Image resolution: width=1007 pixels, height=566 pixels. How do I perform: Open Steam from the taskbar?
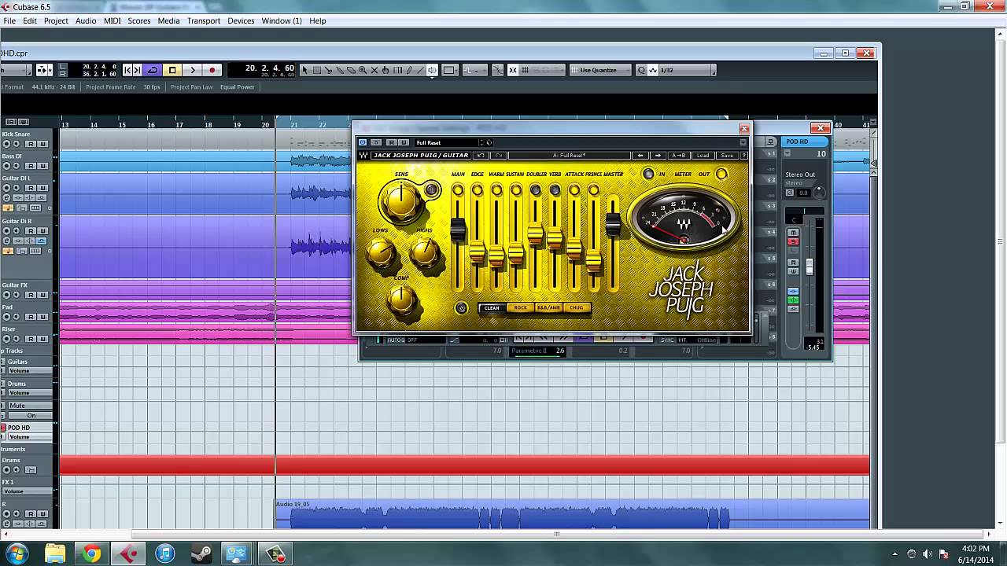pos(201,554)
